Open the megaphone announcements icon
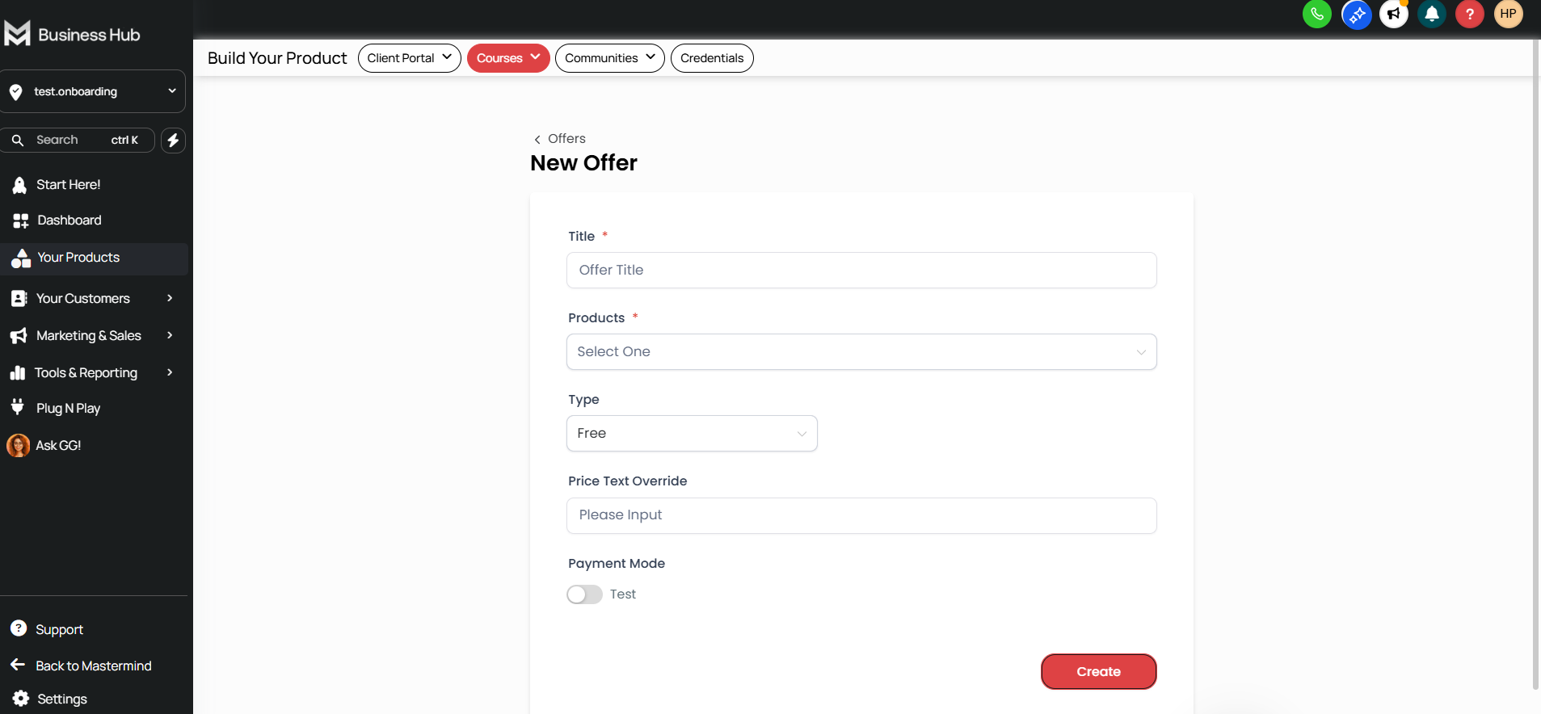1541x714 pixels. (1393, 14)
